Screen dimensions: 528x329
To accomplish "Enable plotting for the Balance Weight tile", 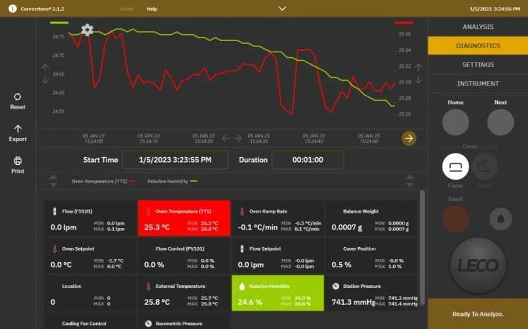I will [x=371, y=218].
